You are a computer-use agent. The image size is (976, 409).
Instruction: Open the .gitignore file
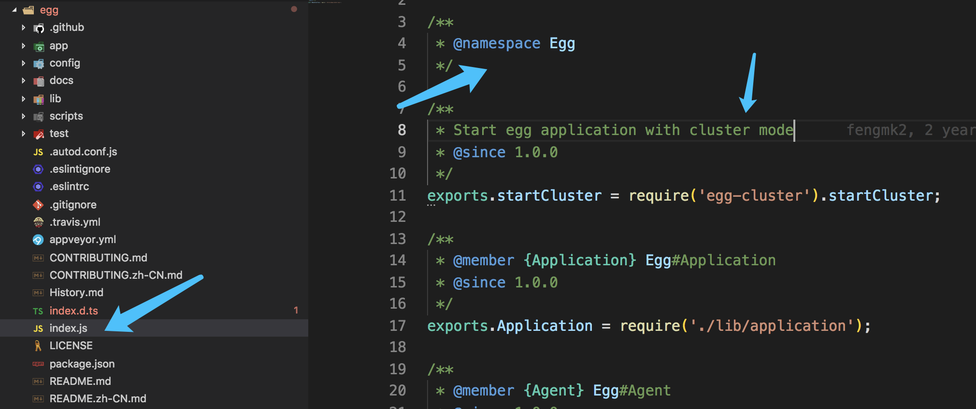73,205
